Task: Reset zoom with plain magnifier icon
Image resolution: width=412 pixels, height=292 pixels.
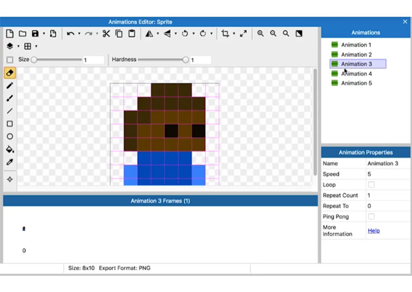Action: (286, 33)
